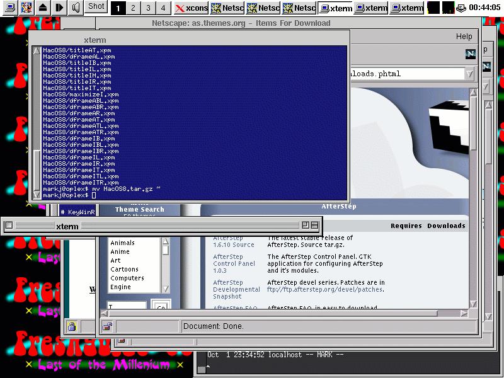Click rear window scroll down arrow at far right
The height and width of the screenshot is (378, 504).
489,316
